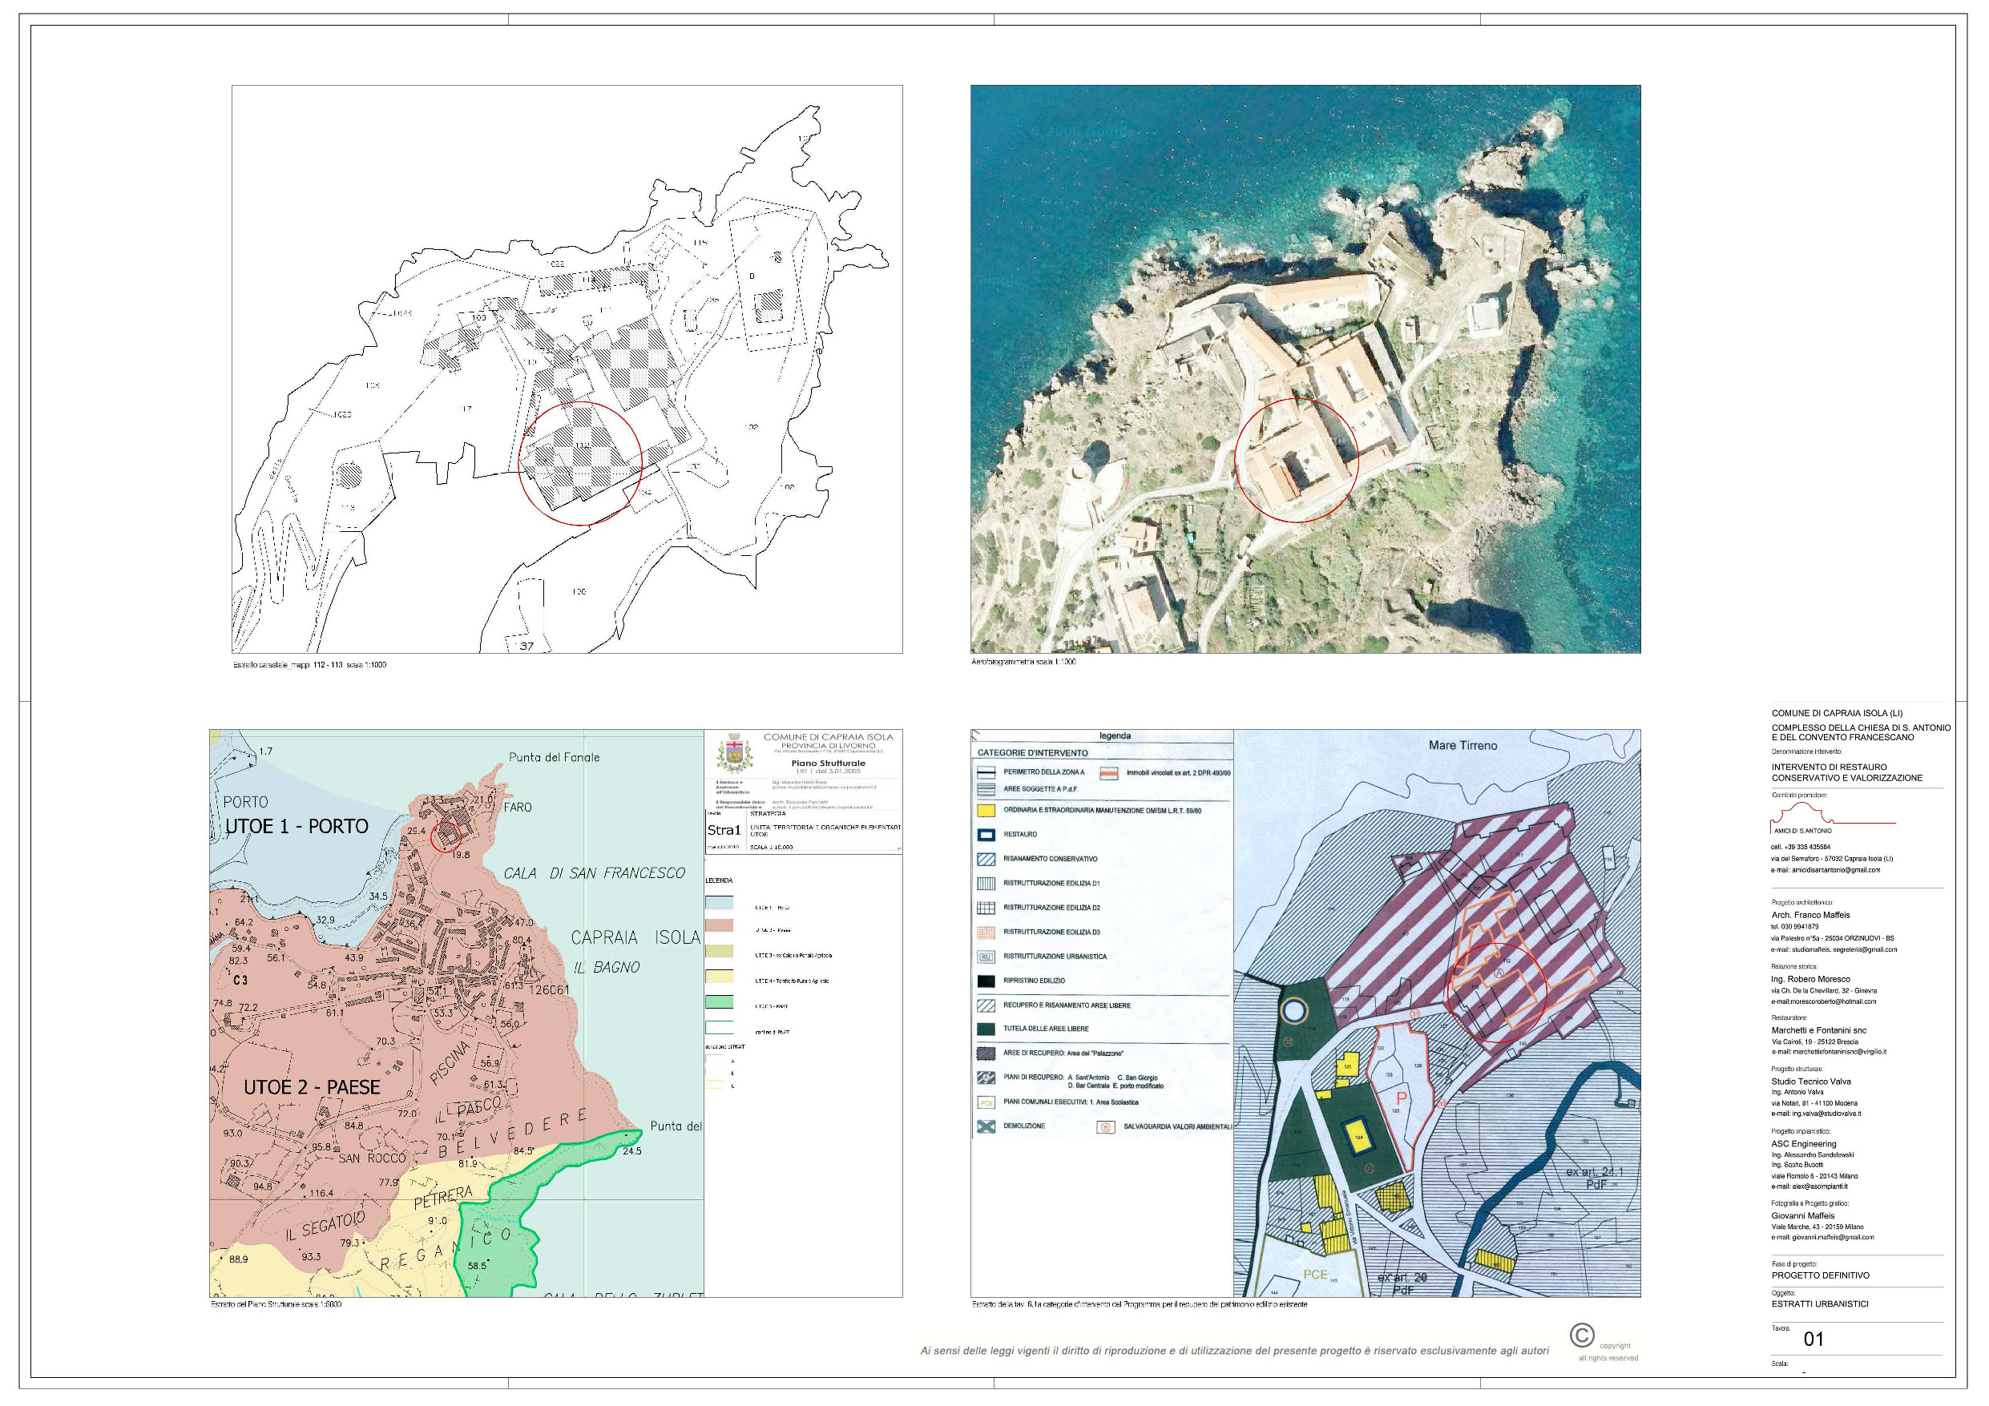1989x1406 pixels.
Task: Click the red P parking symbol on intervention map
Action: click(1402, 1098)
